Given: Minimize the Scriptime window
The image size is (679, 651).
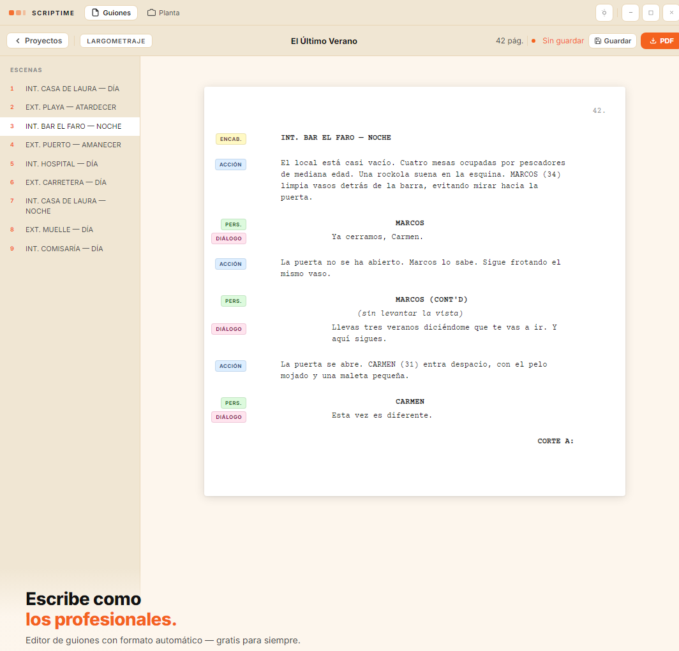Looking at the screenshot, I should 630,13.
